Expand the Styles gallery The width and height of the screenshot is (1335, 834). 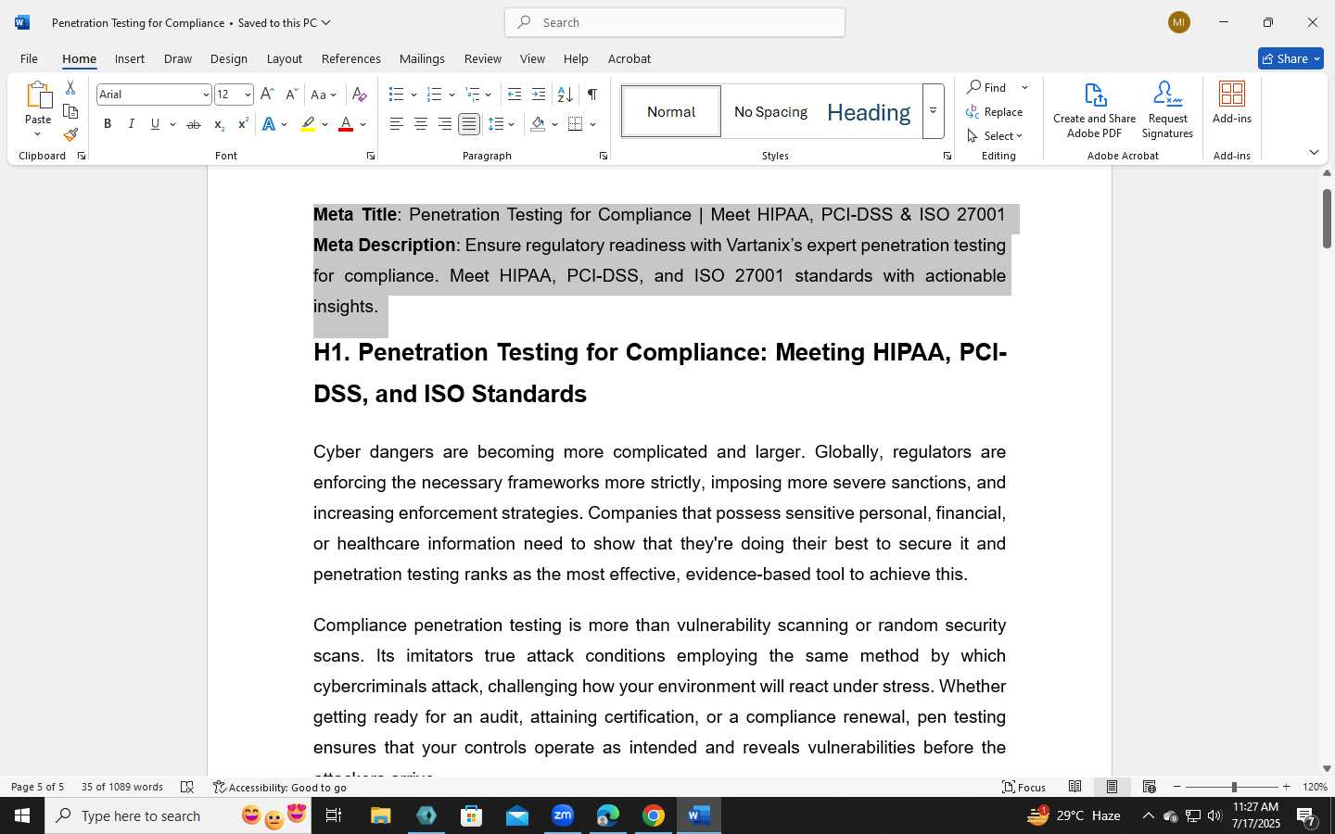933,111
